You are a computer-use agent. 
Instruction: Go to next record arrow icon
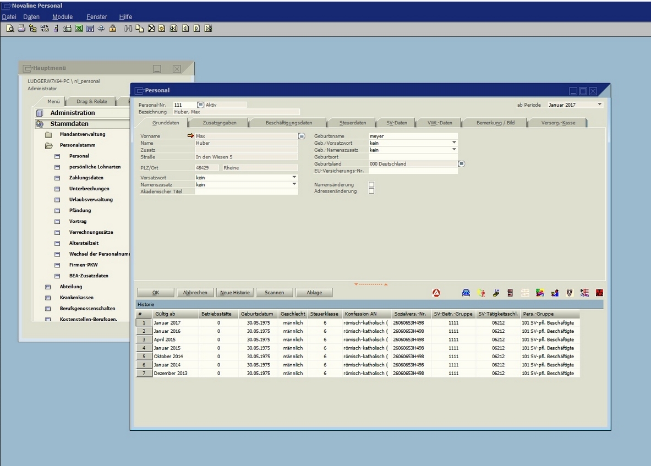[197, 28]
